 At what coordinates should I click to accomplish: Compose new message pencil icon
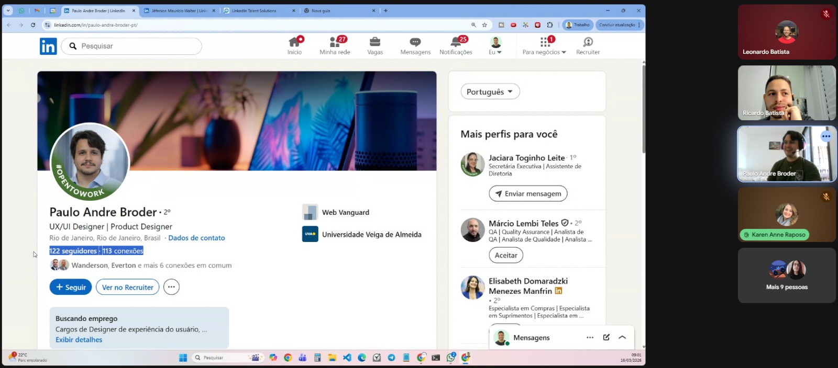point(606,338)
